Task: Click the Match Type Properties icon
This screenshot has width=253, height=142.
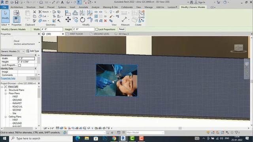Action: 34,21
